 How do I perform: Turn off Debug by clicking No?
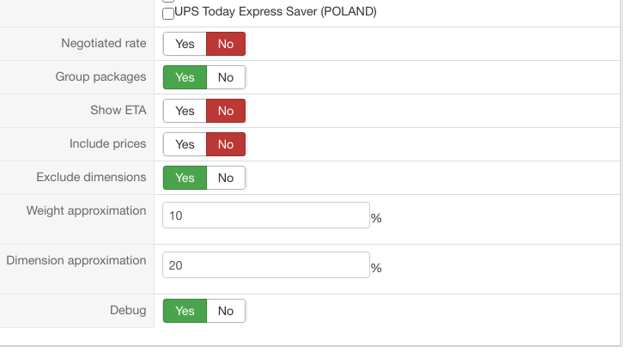[x=226, y=311]
